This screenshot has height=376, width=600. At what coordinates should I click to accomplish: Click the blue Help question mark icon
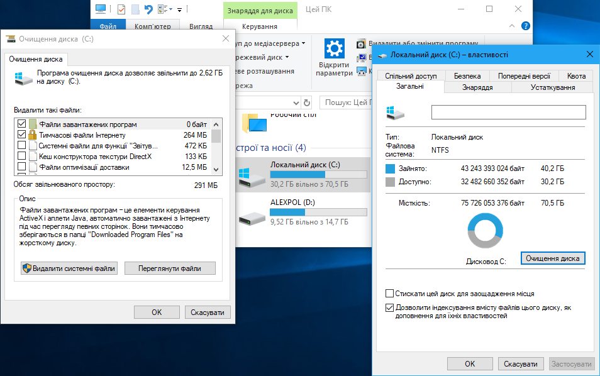[526, 26]
